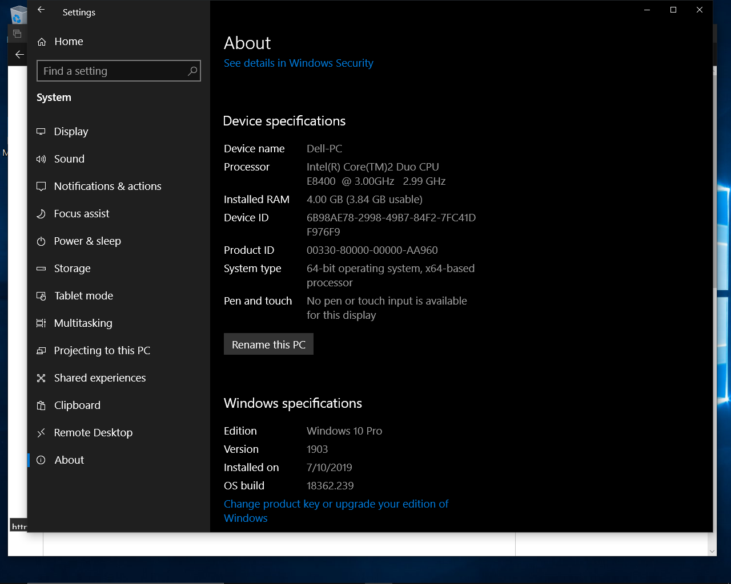
Task: Click the About info icon
Action: pos(41,460)
